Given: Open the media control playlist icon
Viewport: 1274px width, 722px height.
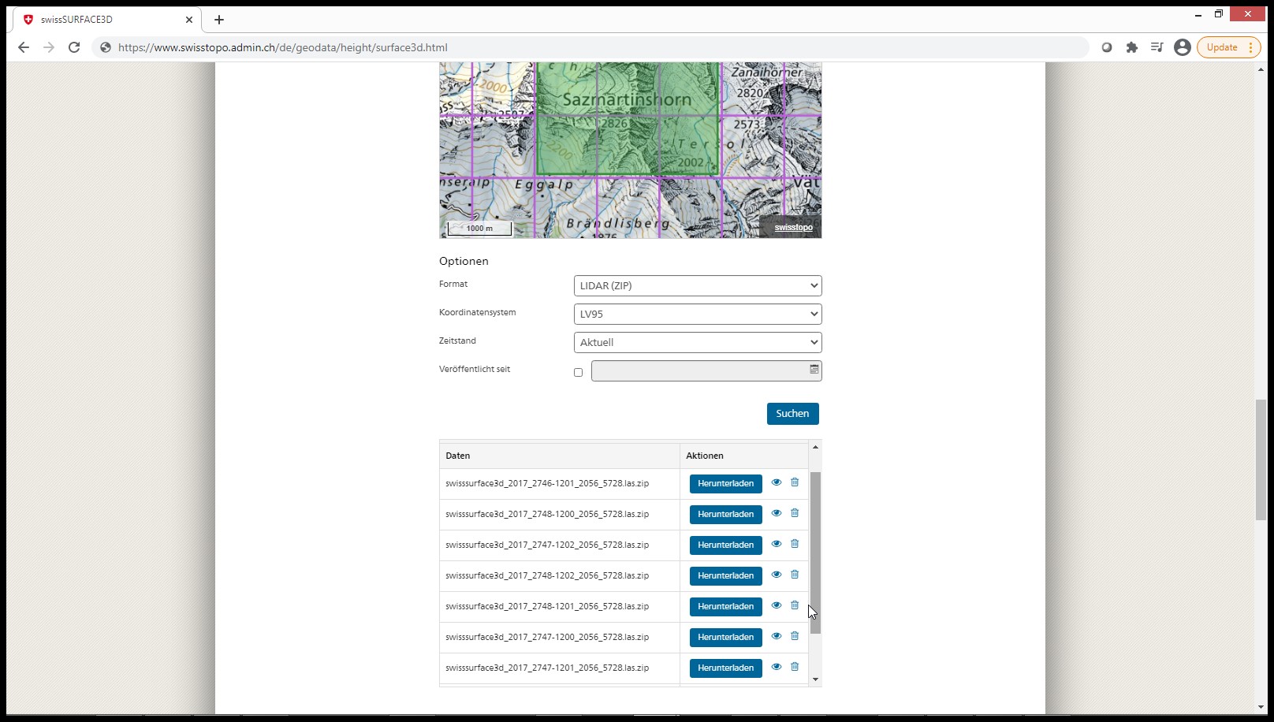Looking at the screenshot, I should pos(1157,47).
